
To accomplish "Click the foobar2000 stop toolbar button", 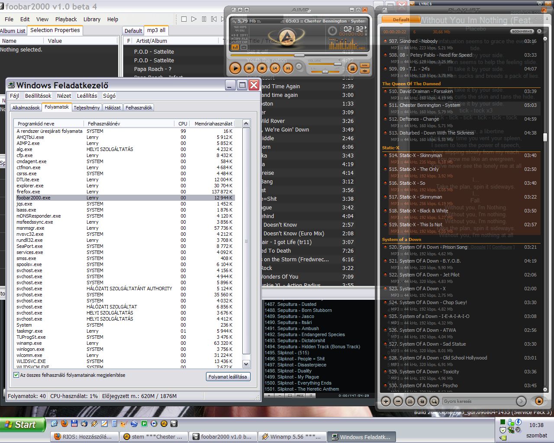I will pos(184,19).
